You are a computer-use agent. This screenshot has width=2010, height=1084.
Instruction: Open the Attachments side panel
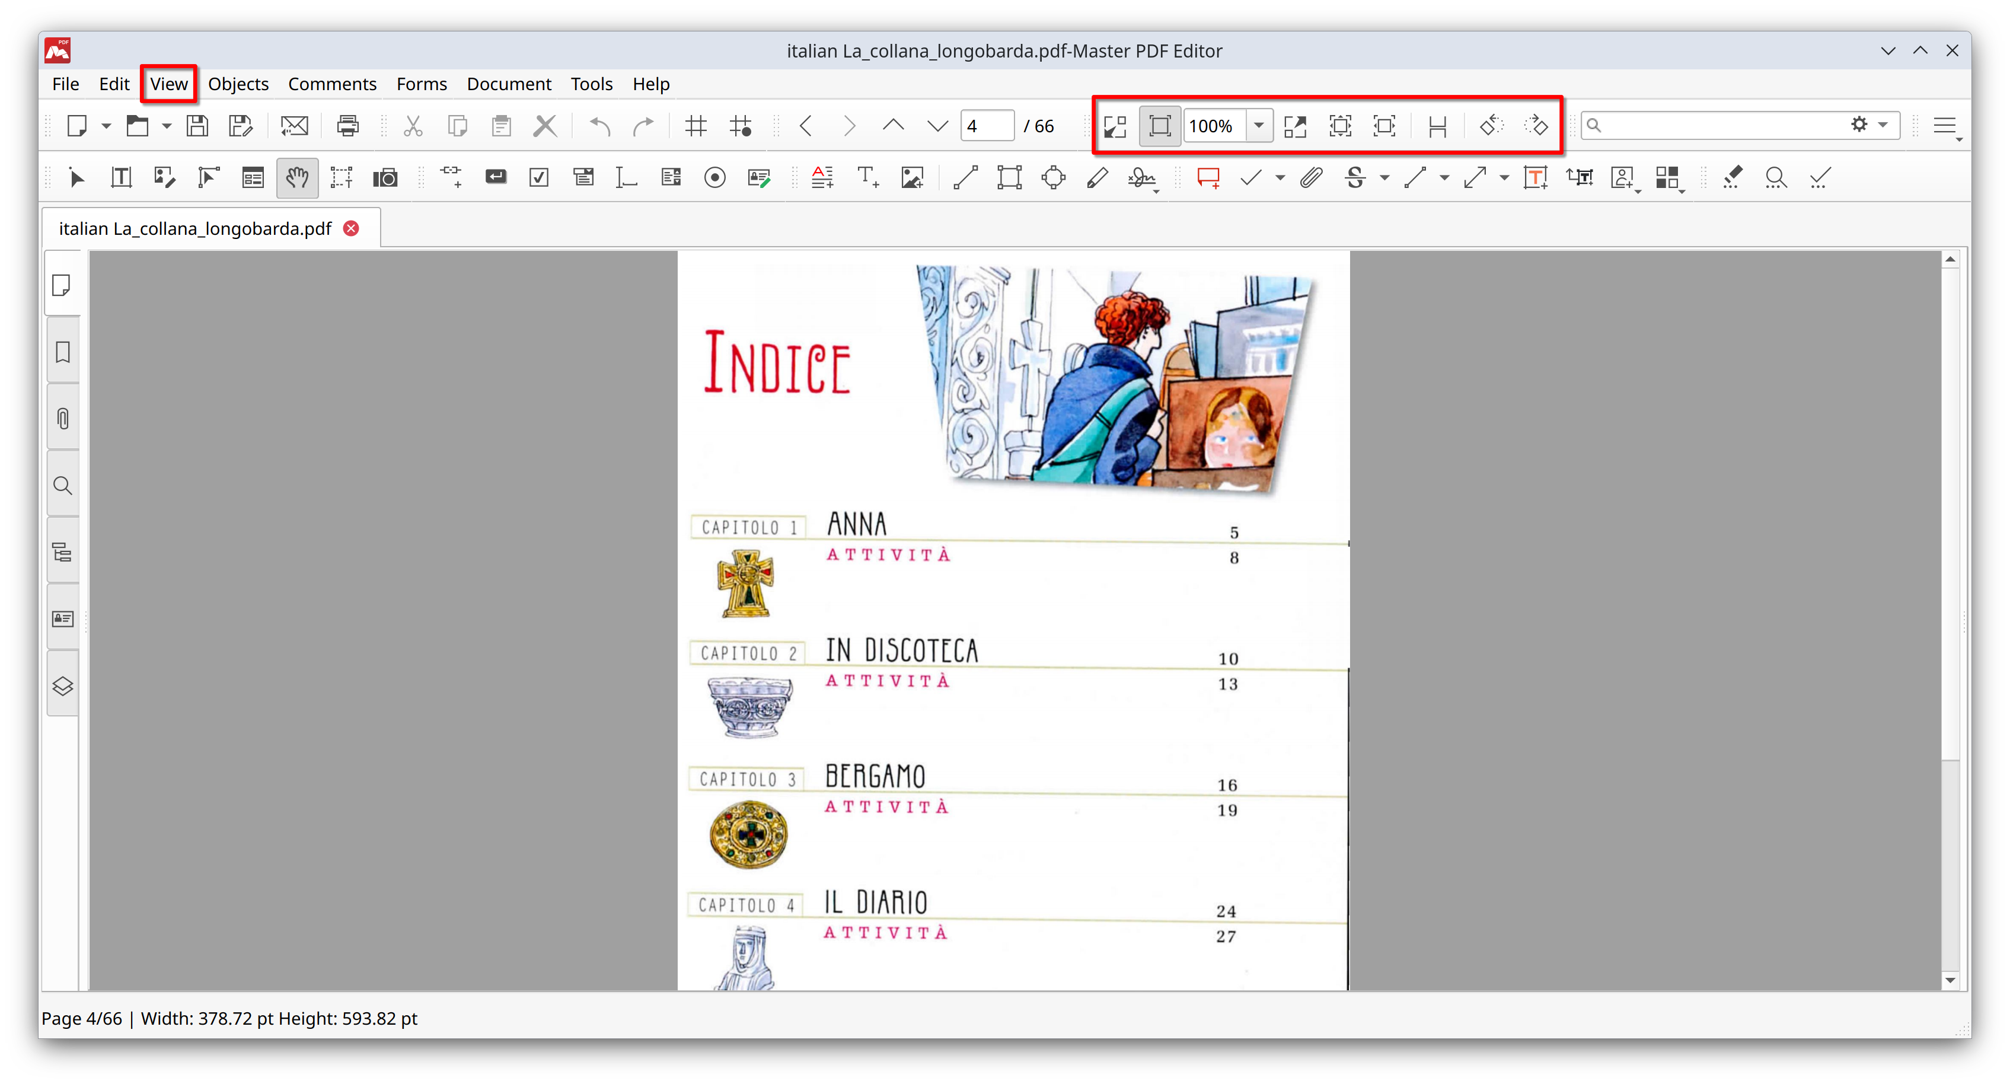tap(62, 419)
